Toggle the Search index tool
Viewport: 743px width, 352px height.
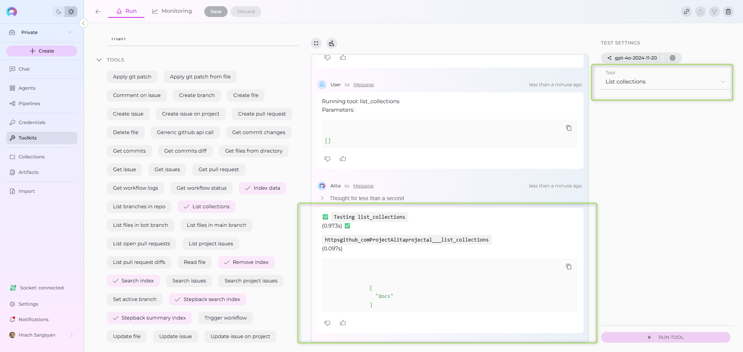[x=133, y=281]
